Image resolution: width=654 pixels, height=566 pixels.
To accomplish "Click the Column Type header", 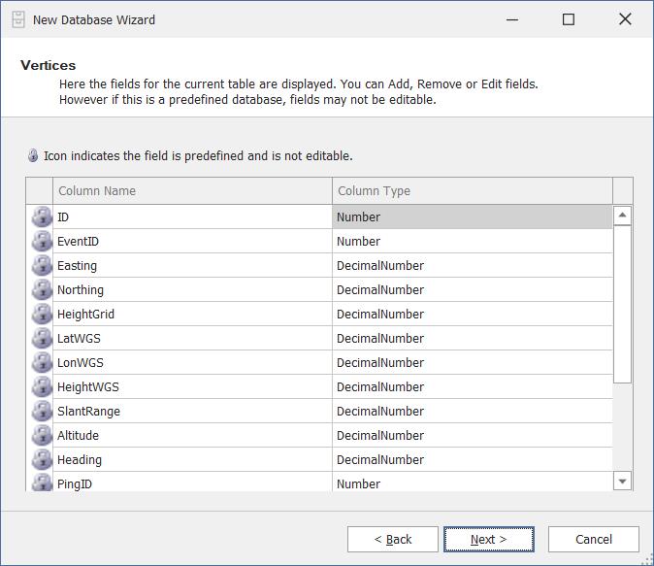I will click(x=472, y=190).
